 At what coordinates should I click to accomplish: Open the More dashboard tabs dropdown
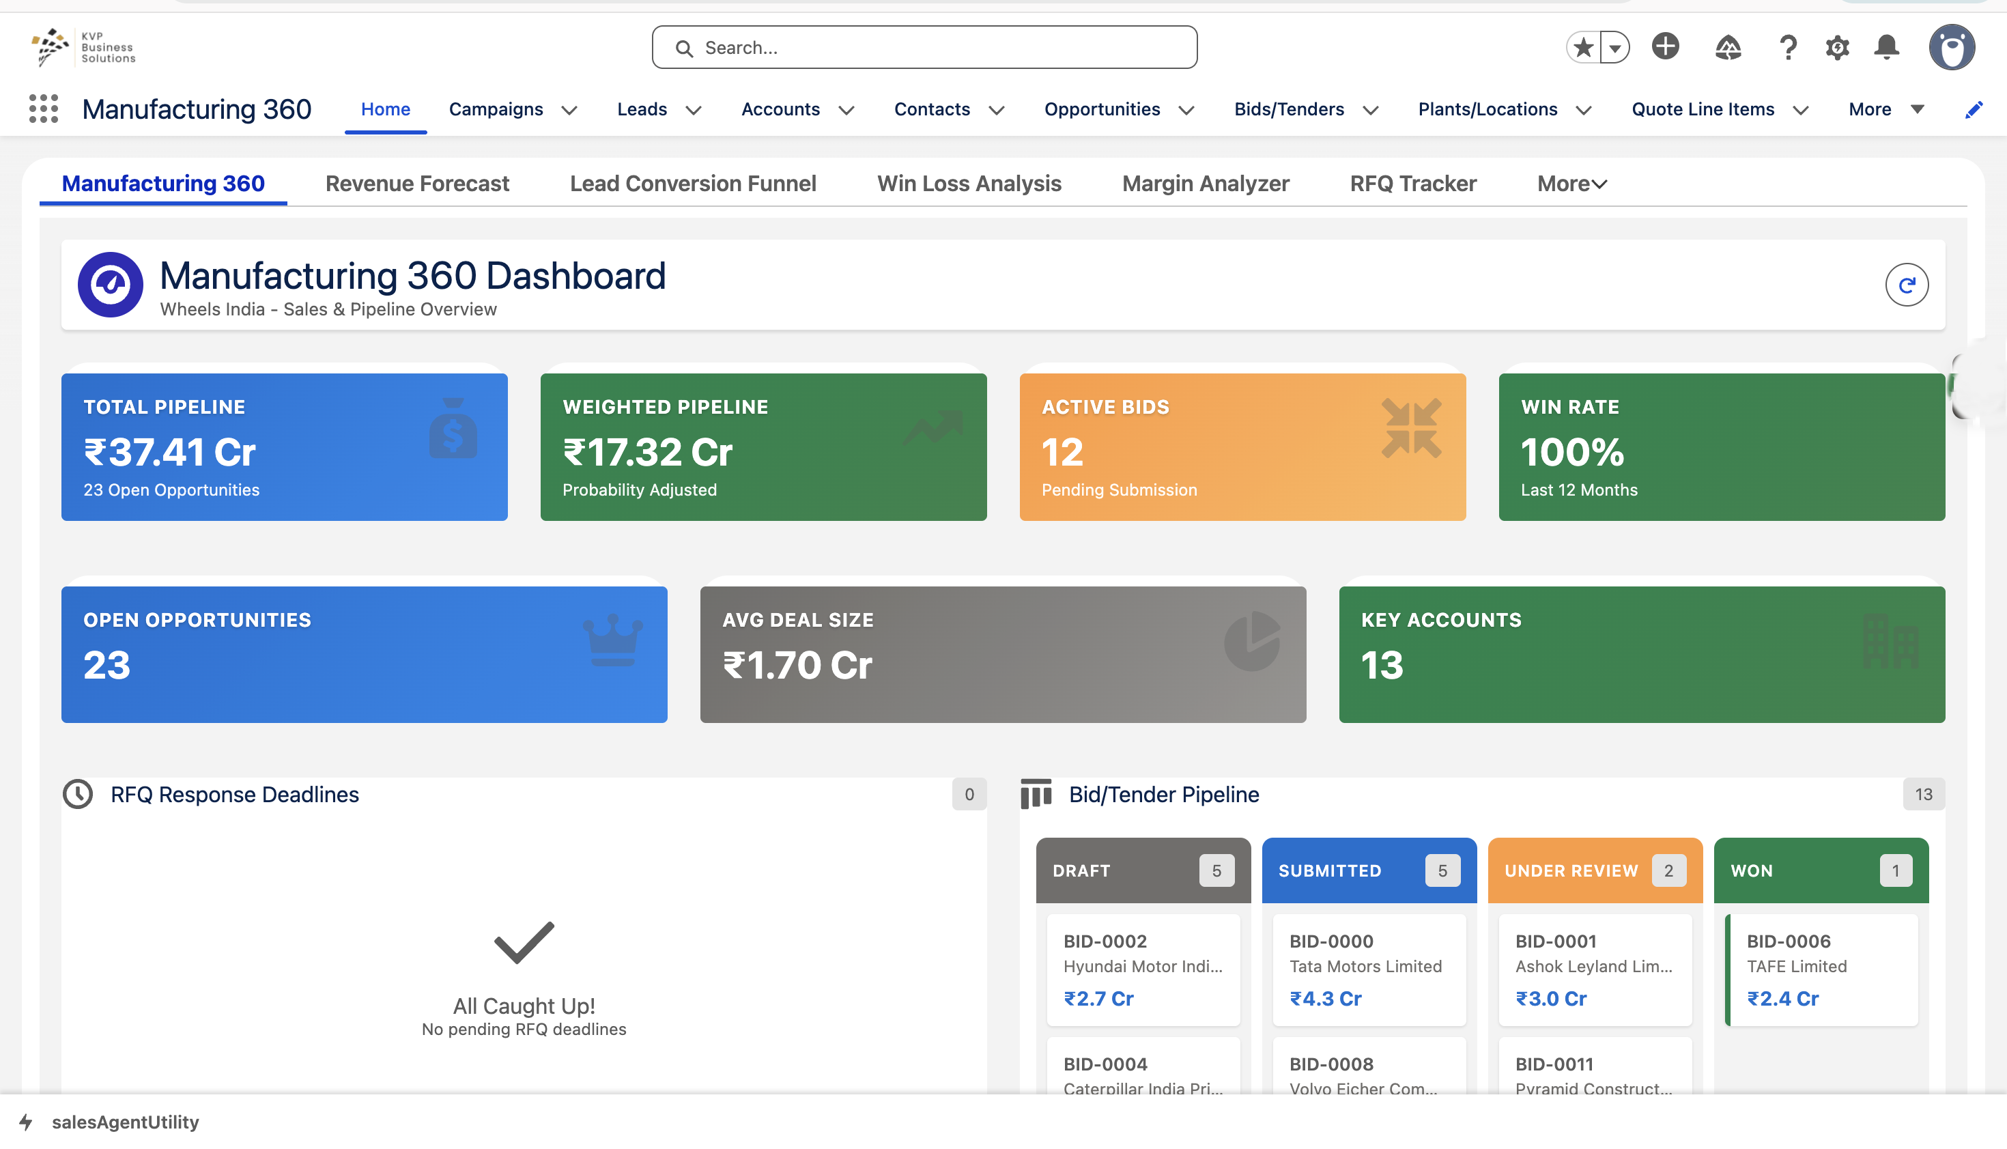[1571, 184]
